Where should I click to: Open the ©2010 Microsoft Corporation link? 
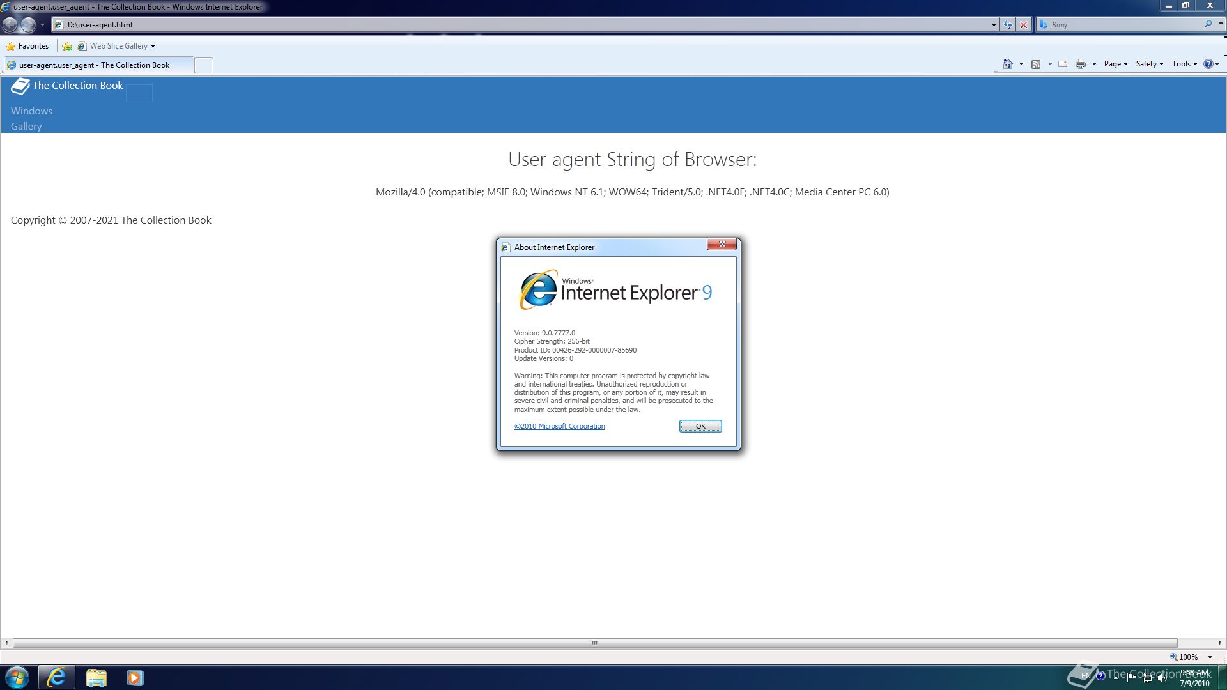[559, 426]
